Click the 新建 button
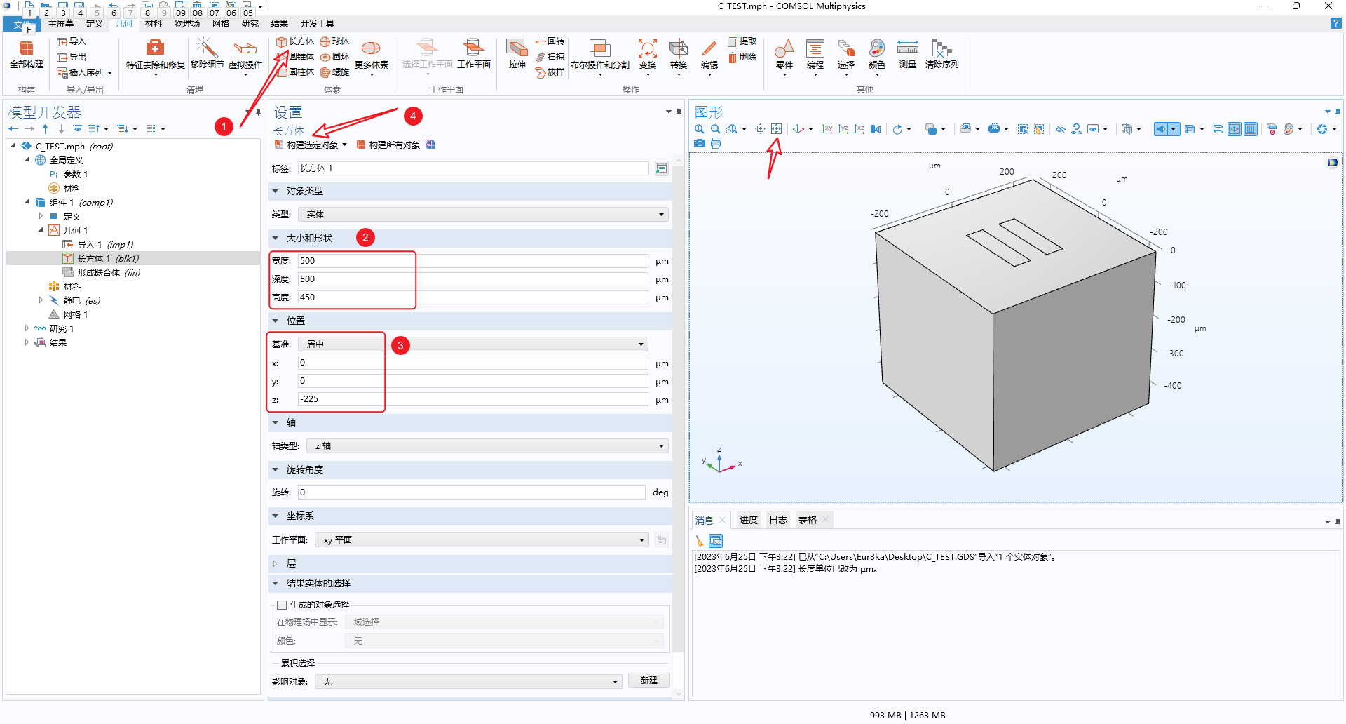Screen dimensions: 1346x724 pos(648,681)
